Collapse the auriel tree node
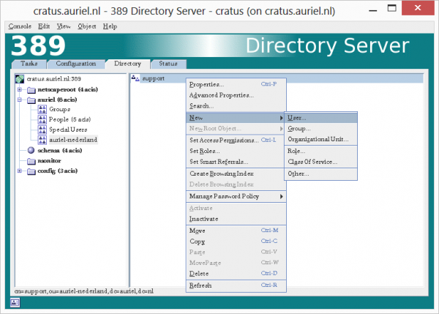439x314 pixels. coord(20,99)
